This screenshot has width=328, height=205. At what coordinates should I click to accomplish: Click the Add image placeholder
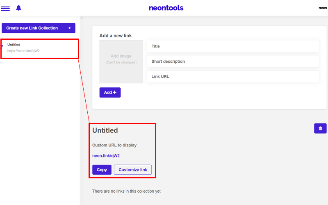pyautogui.click(x=121, y=62)
